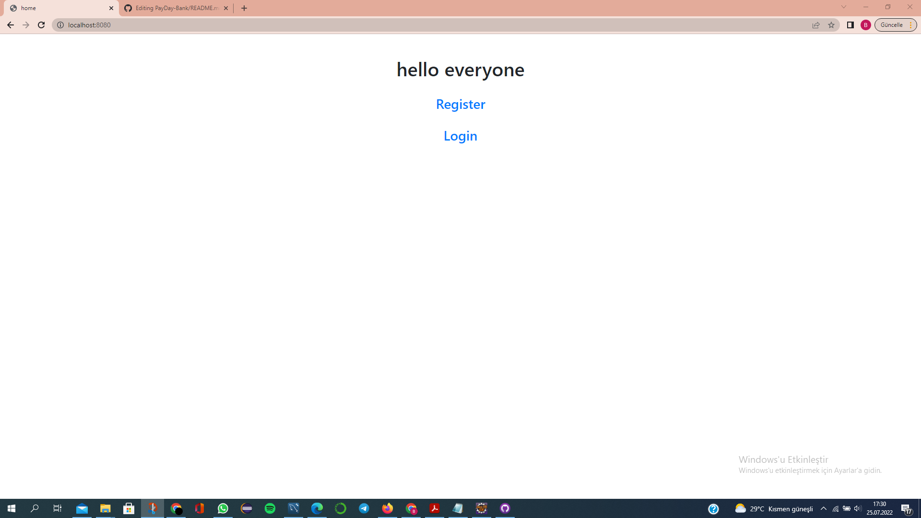Image resolution: width=921 pixels, height=518 pixels.
Task: Open the profile avatar B menu
Action: 866,25
